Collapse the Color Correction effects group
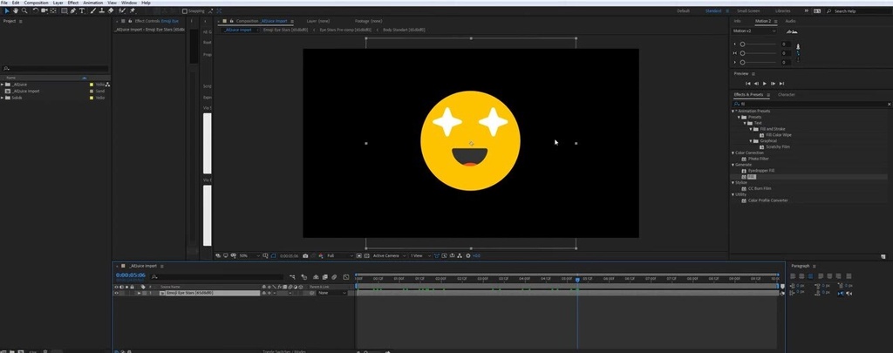Screen dimensions: 893x353 pos(733,153)
